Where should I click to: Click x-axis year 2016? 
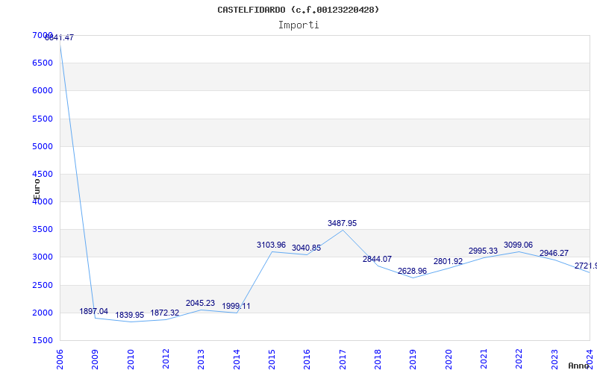[x=307, y=360]
